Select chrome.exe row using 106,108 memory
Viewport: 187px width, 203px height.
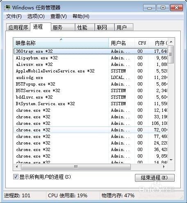click(x=91, y=123)
